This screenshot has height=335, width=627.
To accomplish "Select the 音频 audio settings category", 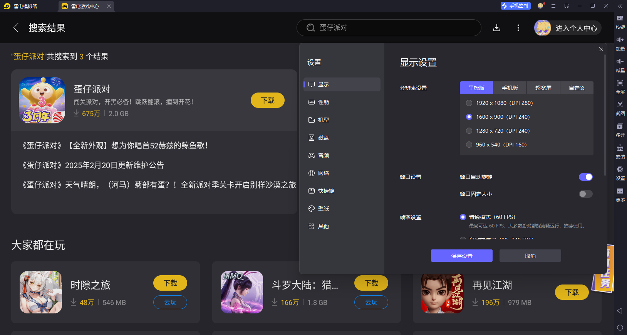I will tap(342, 155).
